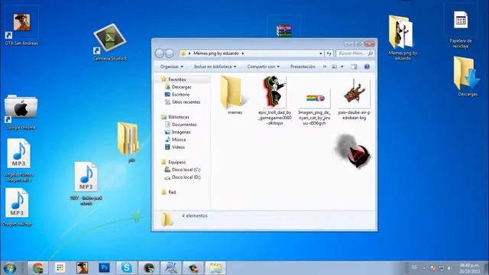Open Disco local (C:)
The width and height of the screenshot is (489, 275).
(186, 170)
